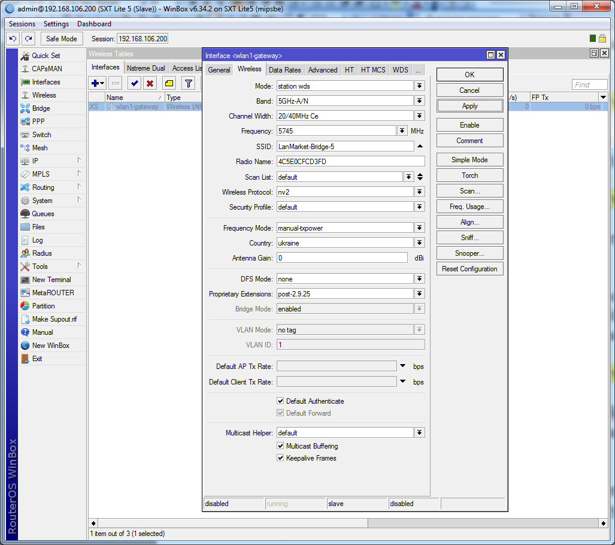Click the undo arrow icon in toolbar
Image resolution: width=615 pixels, height=545 pixels.
pyautogui.click(x=13, y=38)
